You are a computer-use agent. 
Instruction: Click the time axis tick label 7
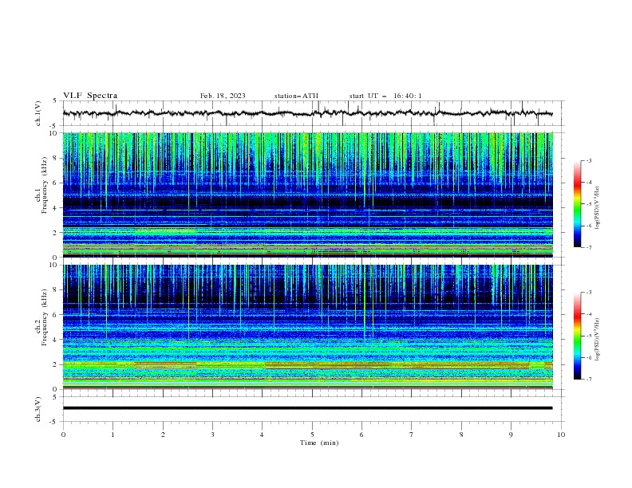(412, 435)
